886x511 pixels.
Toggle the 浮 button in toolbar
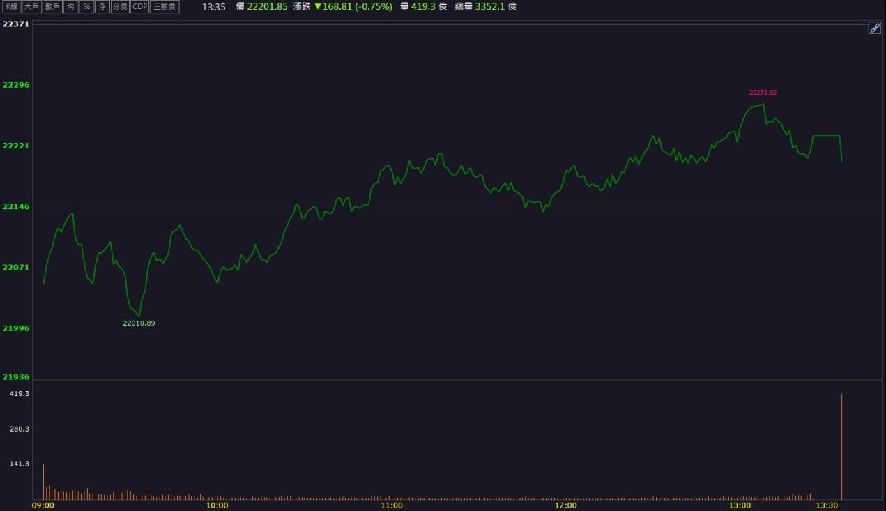tap(102, 6)
